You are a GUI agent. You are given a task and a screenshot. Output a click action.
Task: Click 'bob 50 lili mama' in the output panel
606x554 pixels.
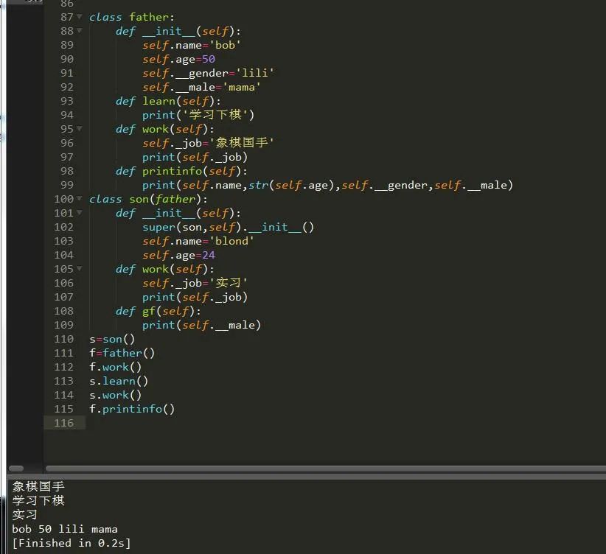(x=65, y=529)
